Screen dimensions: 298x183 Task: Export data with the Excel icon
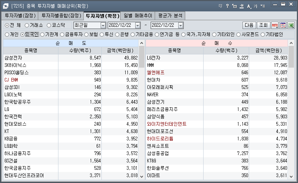291,25
